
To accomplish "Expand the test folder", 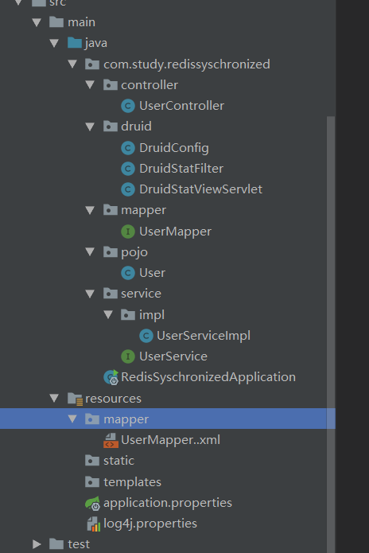I will [x=37, y=544].
